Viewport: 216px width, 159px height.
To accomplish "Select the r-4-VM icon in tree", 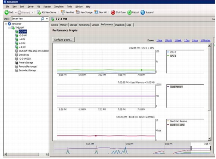I will 16,39.
